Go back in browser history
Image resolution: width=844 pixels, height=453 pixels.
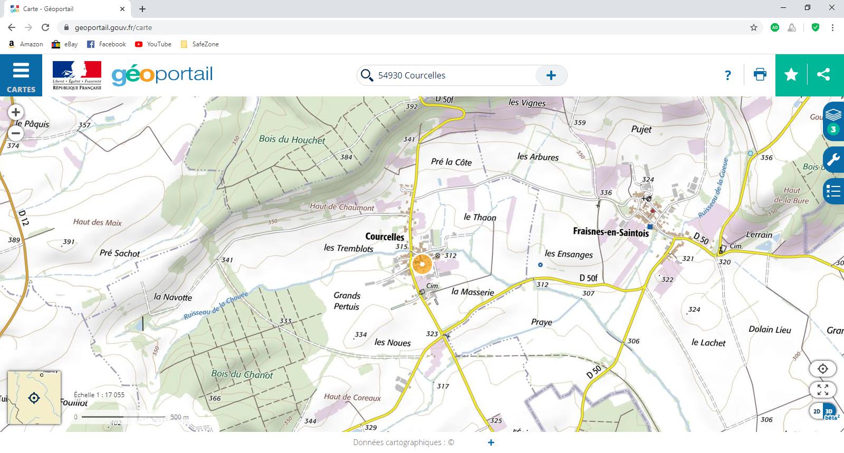click(12, 27)
